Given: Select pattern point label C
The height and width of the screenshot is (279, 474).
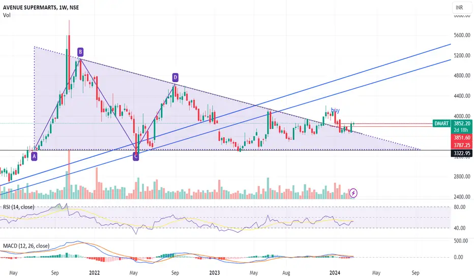Looking at the screenshot, I should (x=136, y=156).
